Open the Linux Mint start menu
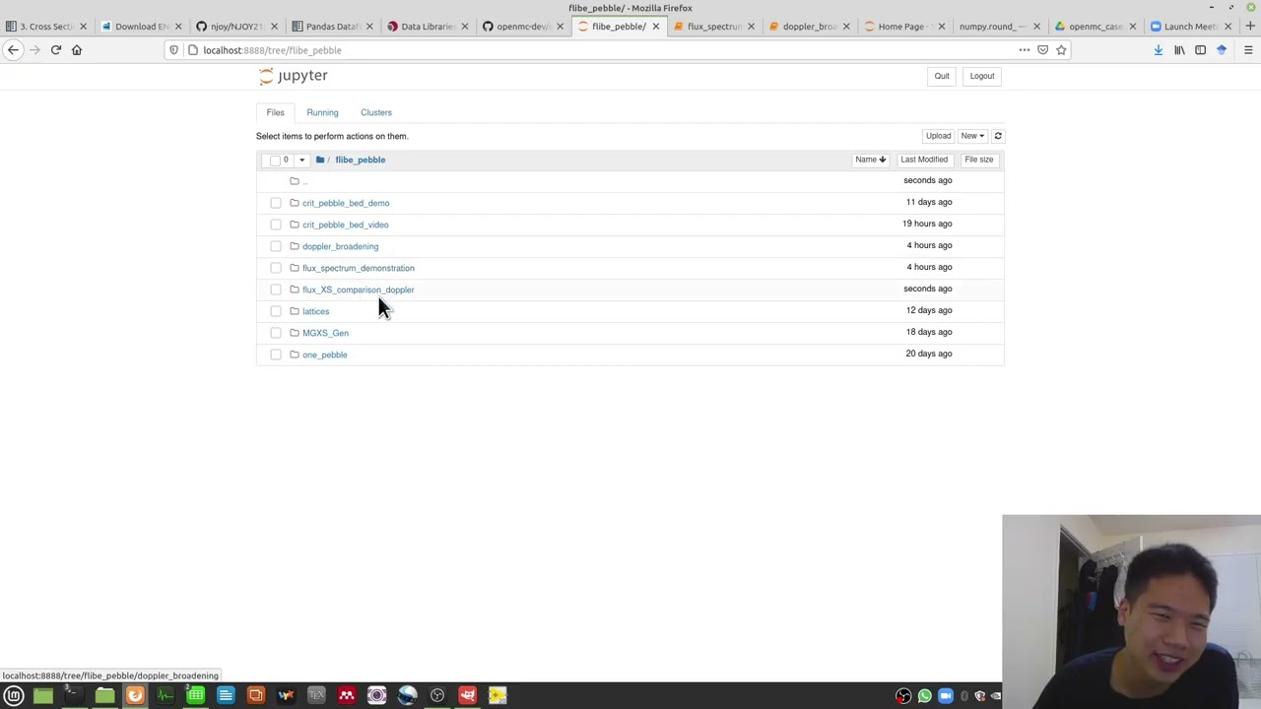 coord(14,696)
